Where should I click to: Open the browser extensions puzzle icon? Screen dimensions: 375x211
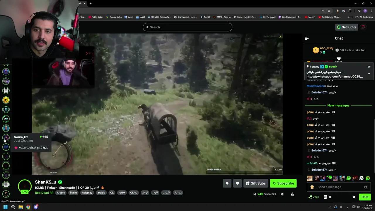click(350, 11)
